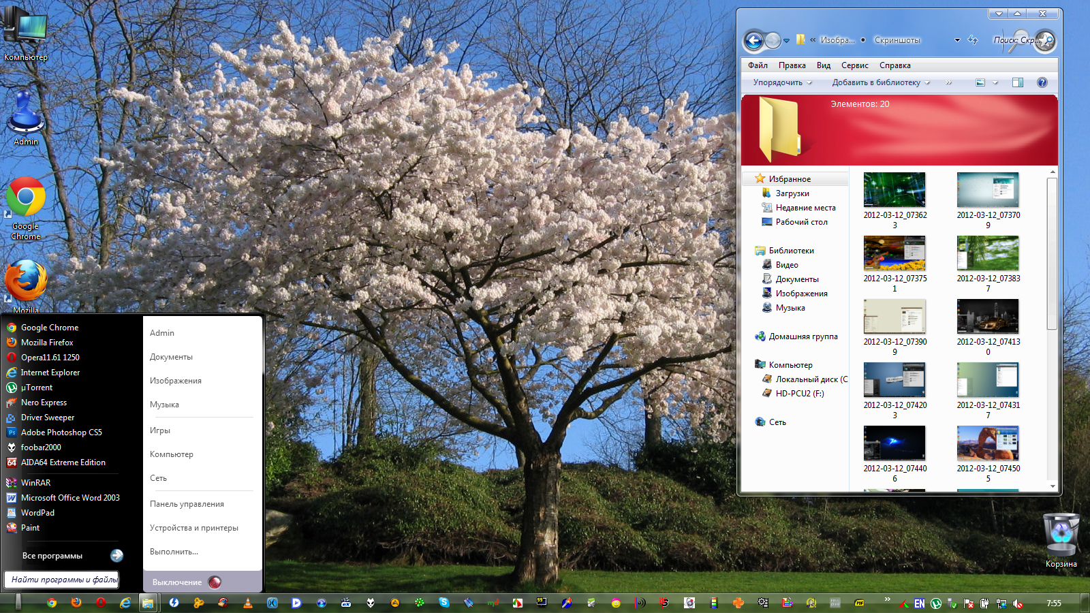
Task: Click the Explorer back navigation arrow
Action: coord(753,41)
